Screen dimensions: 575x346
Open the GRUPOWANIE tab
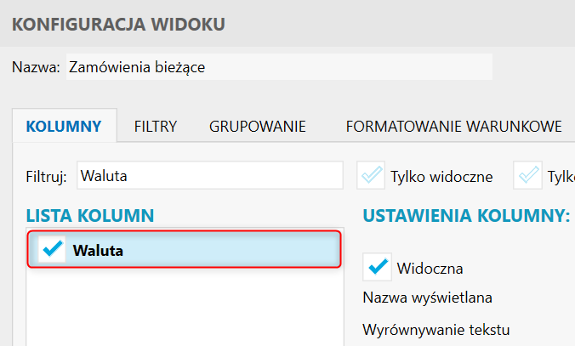coord(257,127)
